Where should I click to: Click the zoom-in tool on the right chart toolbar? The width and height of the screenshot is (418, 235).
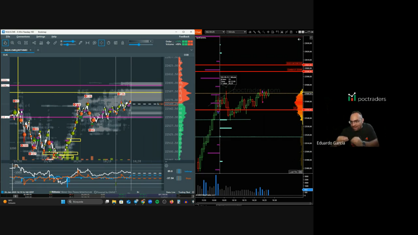(x=259, y=32)
